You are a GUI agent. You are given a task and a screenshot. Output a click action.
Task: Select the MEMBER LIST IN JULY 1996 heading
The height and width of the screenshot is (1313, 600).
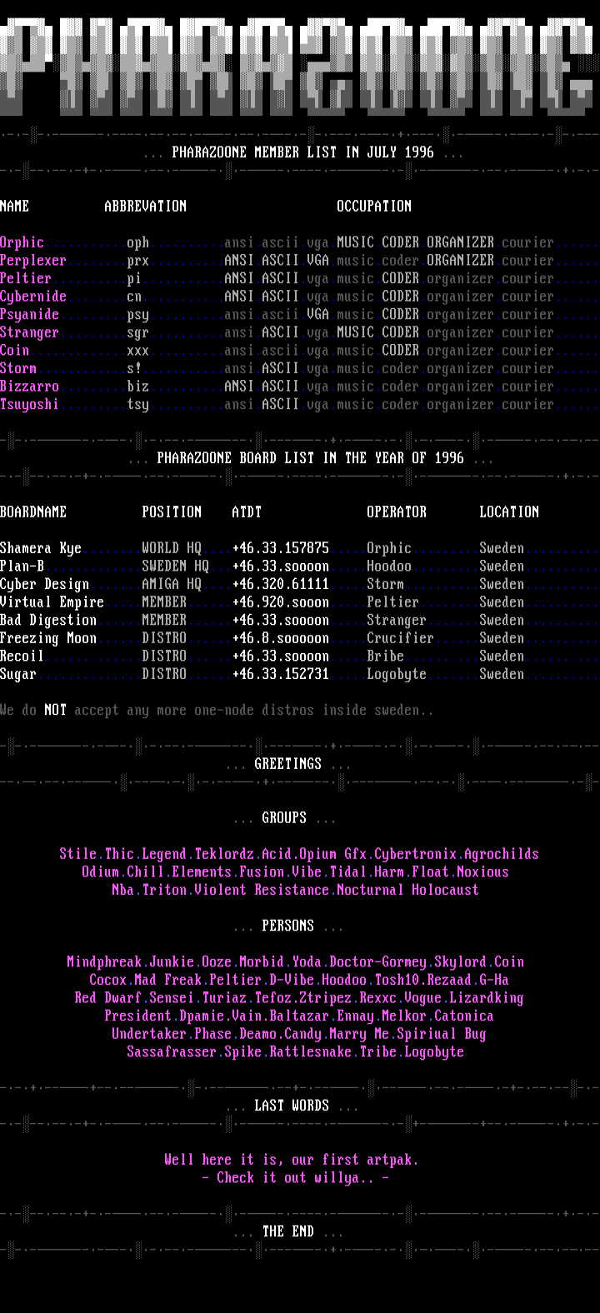click(x=302, y=152)
